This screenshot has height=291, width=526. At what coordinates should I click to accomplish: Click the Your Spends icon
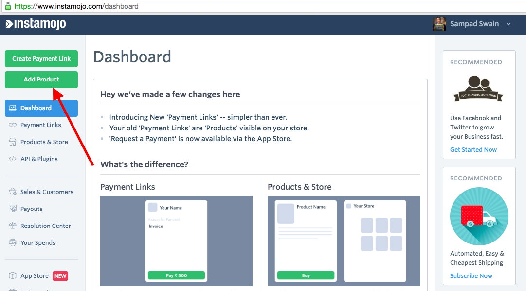pos(13,243)
